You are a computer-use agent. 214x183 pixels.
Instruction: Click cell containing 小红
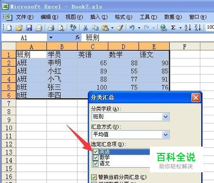tap(62, 71)
